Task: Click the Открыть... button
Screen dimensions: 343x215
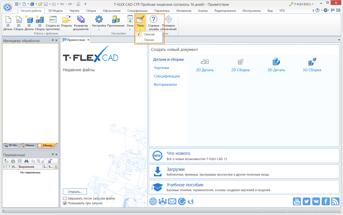Action: [x=75, y=192]
